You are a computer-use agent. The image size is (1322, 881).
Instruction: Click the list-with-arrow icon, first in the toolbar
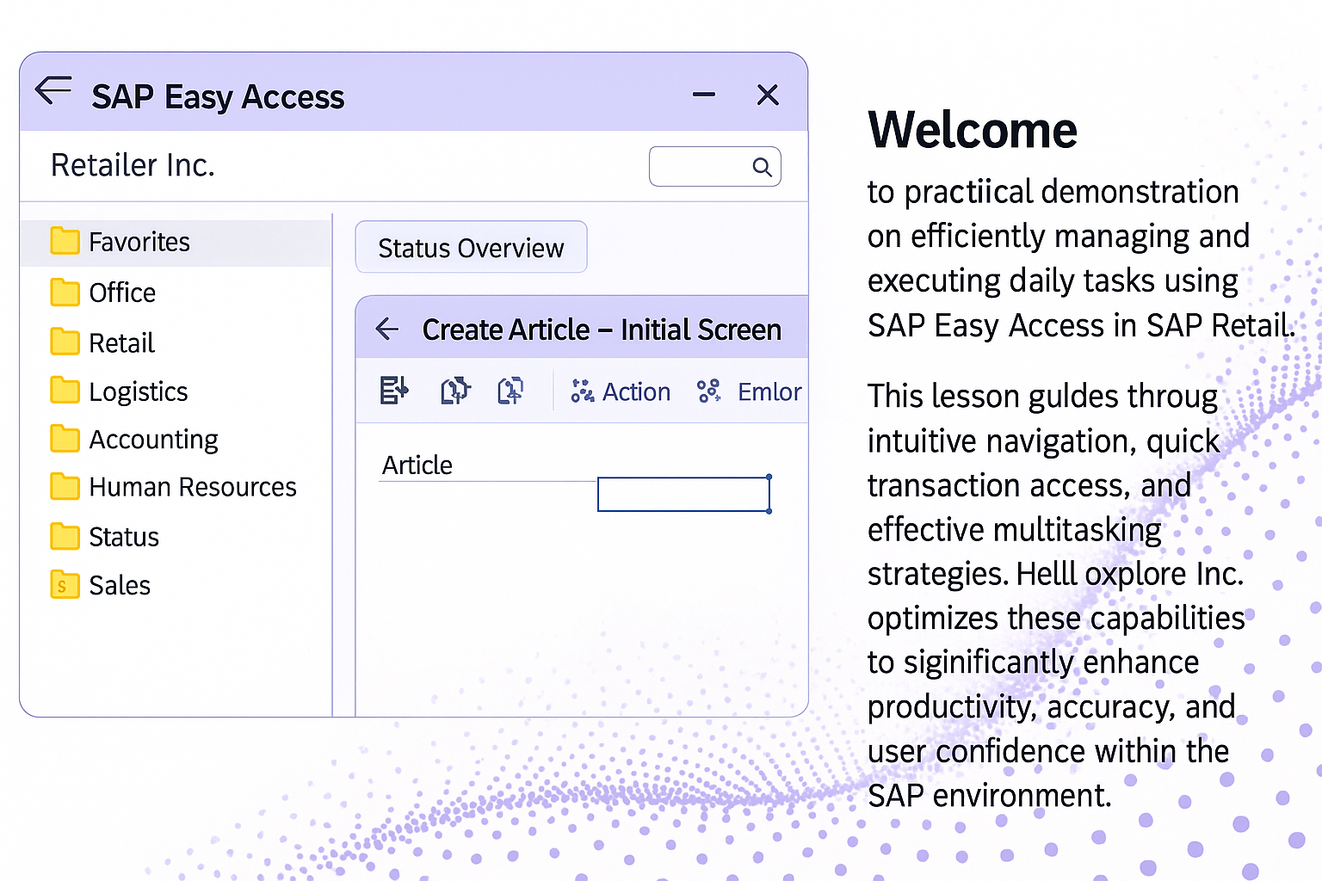[394, 391]
